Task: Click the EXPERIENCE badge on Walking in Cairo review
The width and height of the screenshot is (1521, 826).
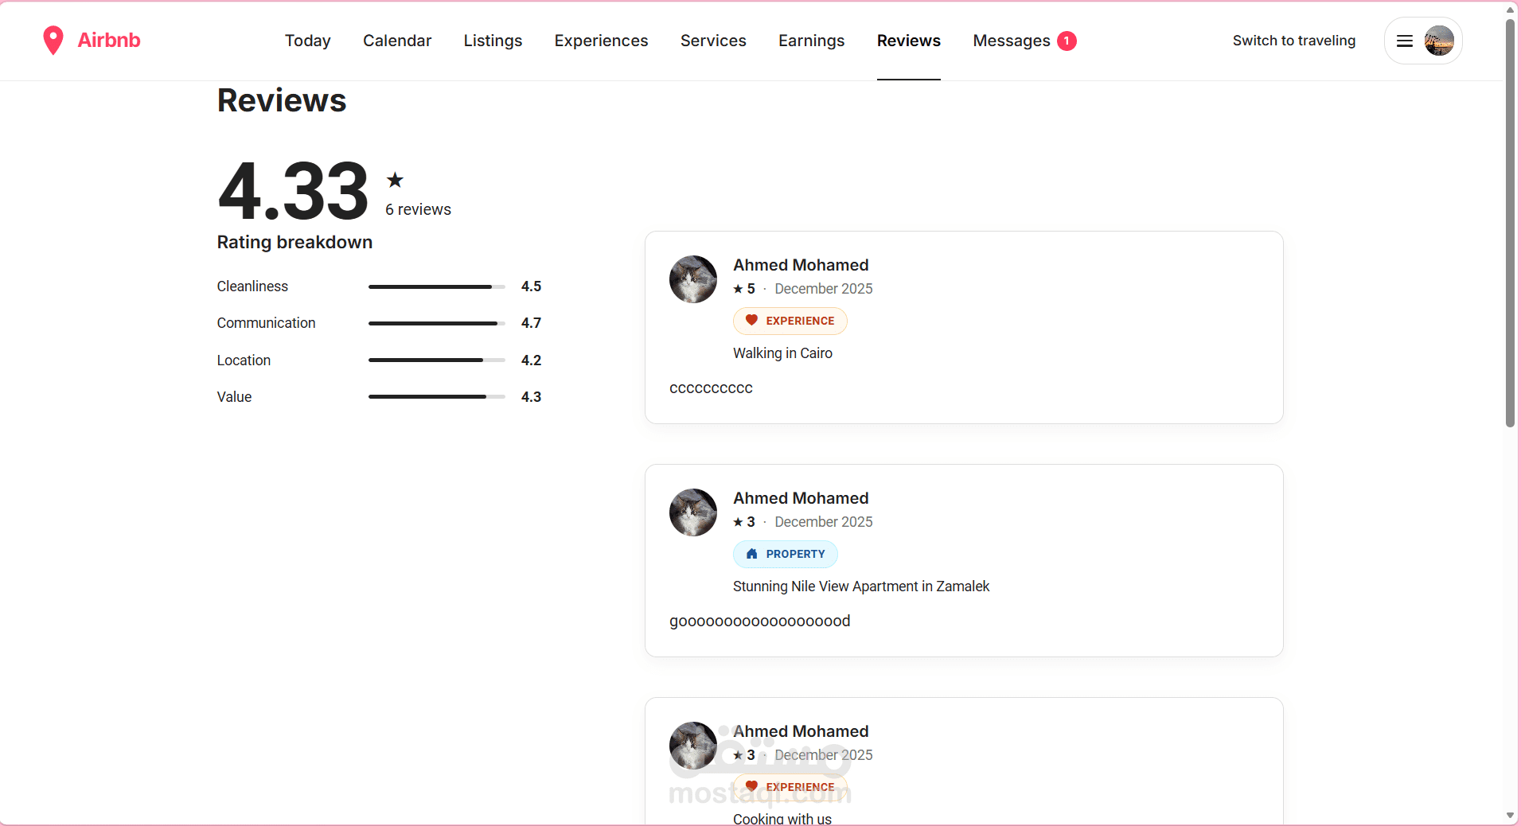Action: tap(790, 321)
